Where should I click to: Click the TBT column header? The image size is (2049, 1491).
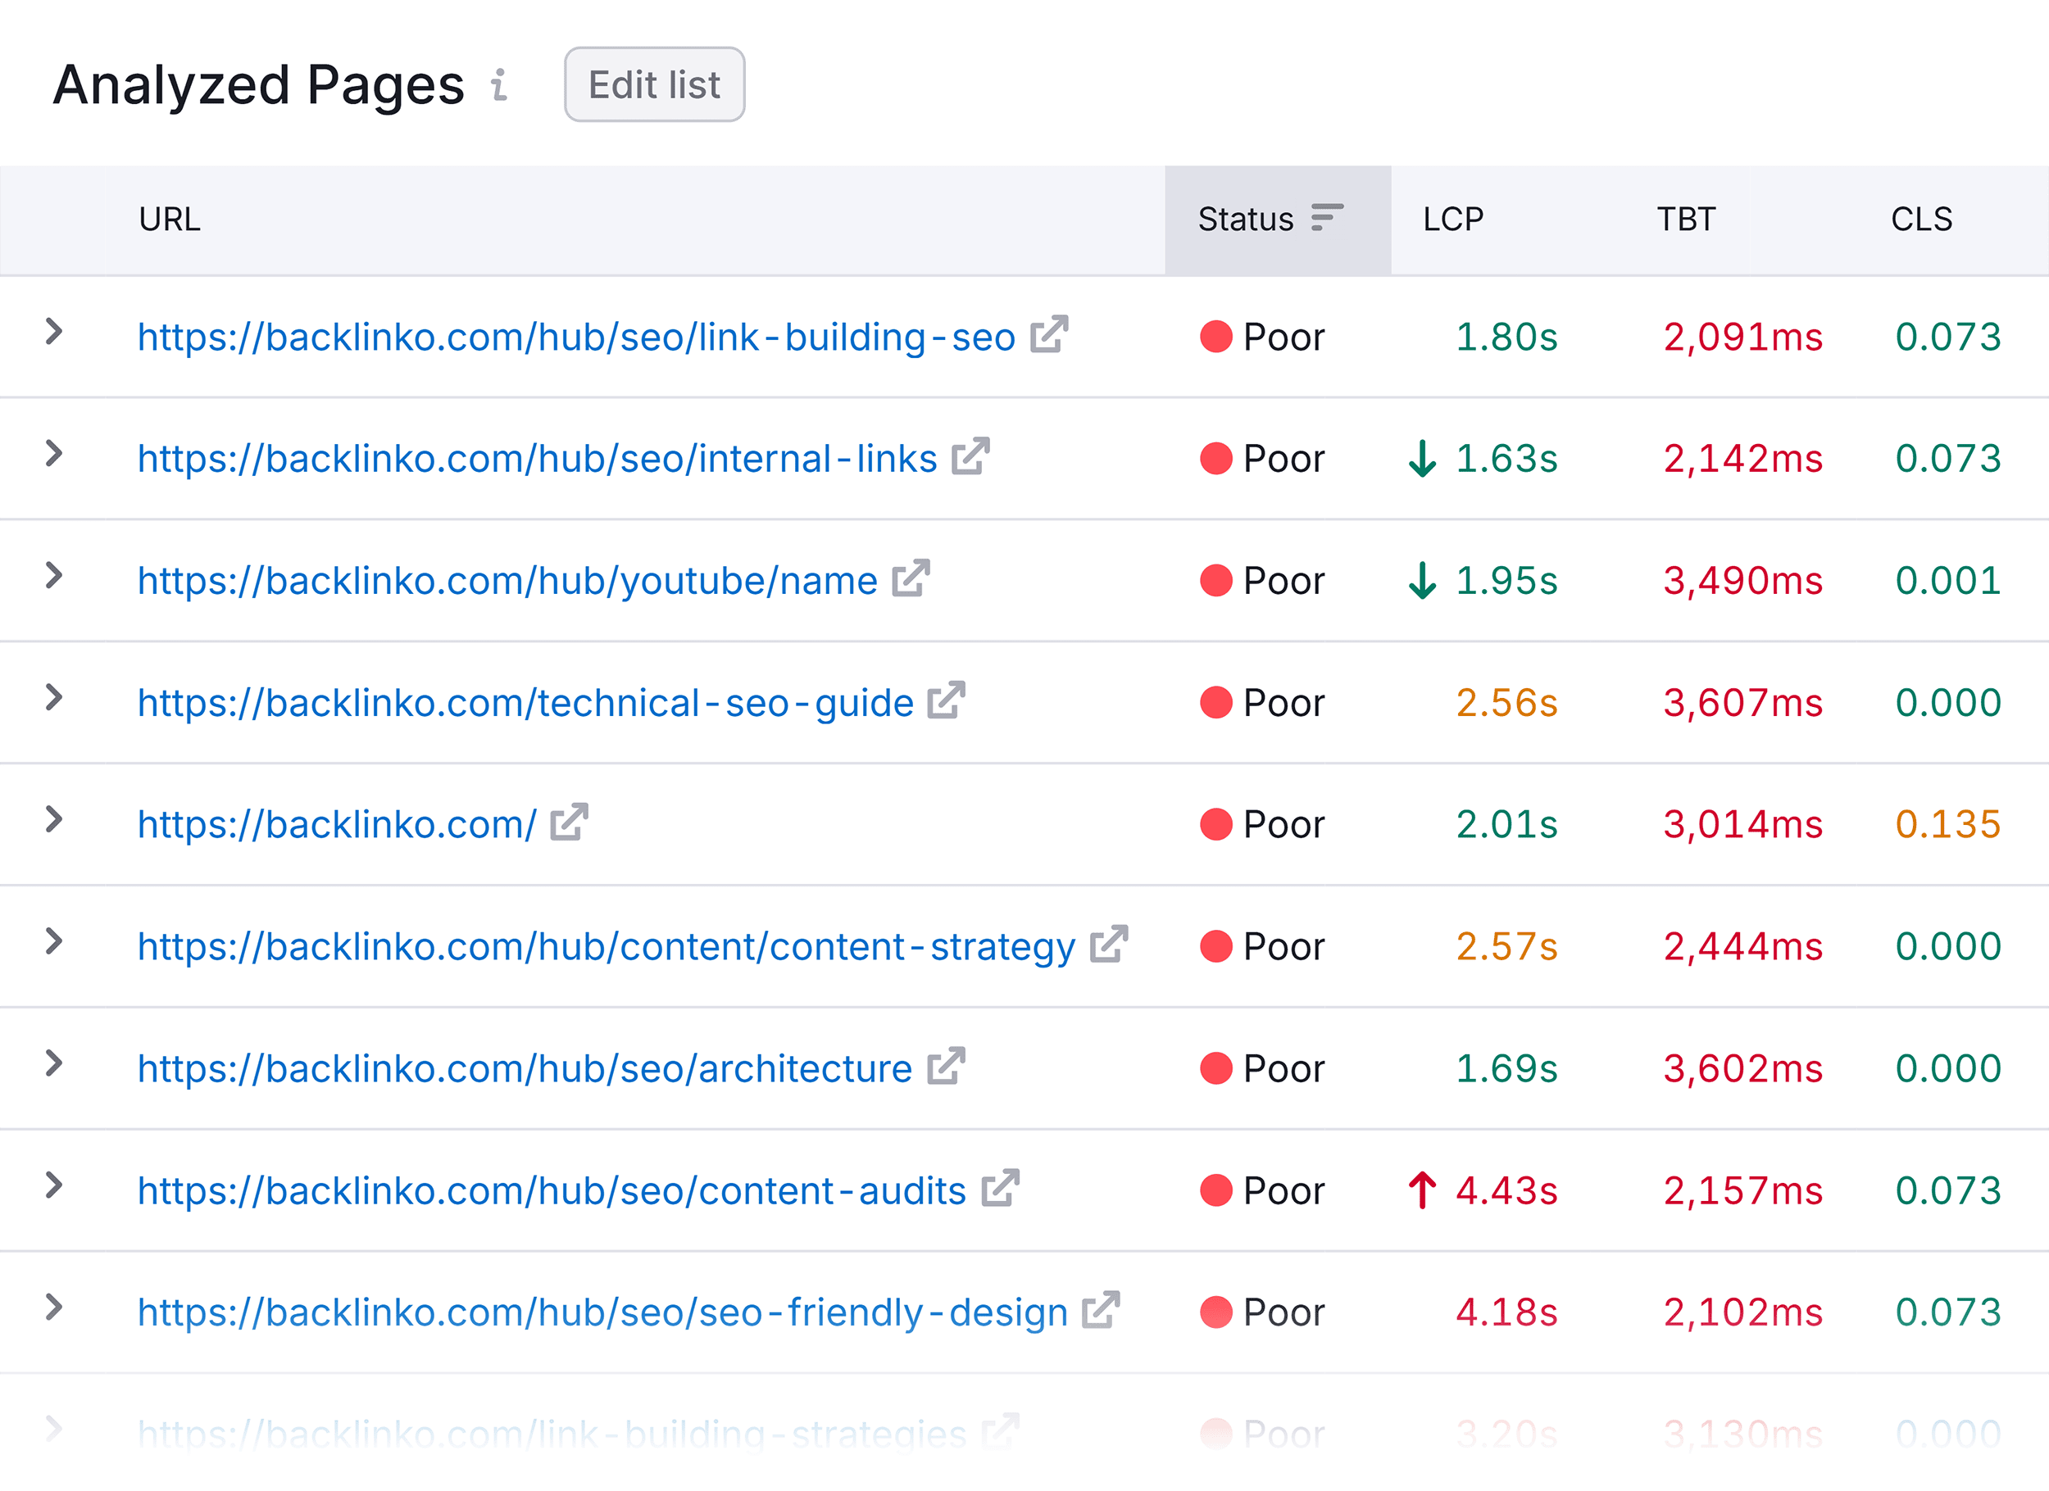click(x=1686, y=220)
